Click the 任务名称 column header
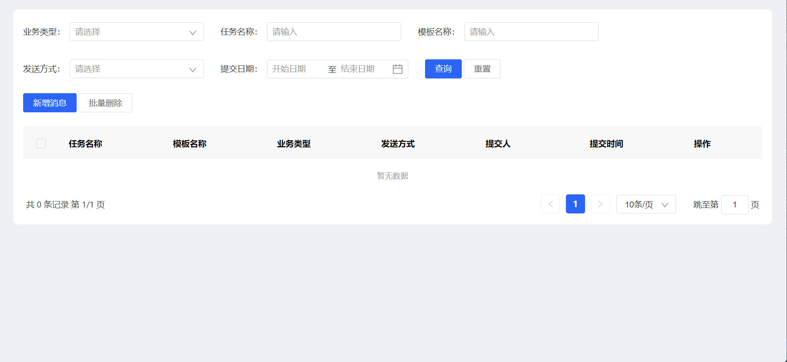Viewport: 787px width, 362px height. pyautogui.click(x=85, y=144)
